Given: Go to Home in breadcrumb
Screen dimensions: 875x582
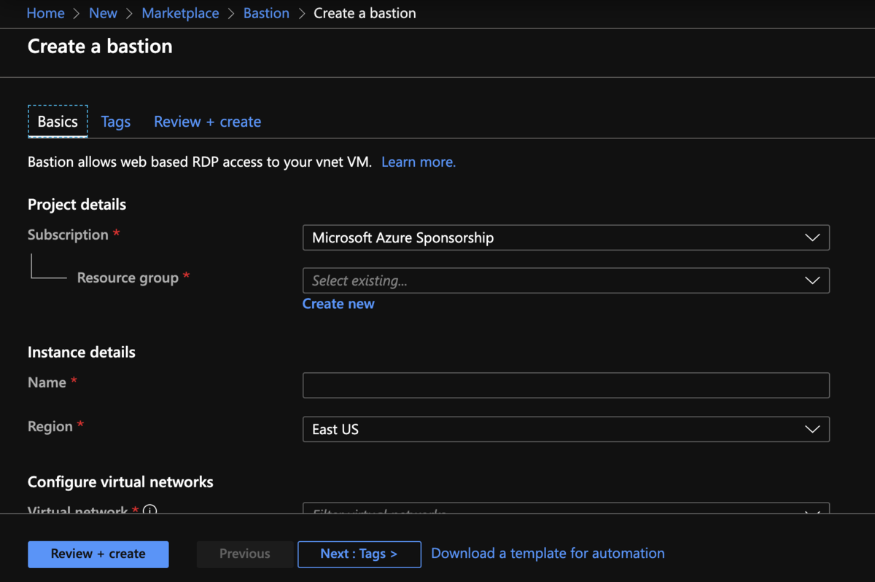Looking at the screenshot, I should (45, 13).
